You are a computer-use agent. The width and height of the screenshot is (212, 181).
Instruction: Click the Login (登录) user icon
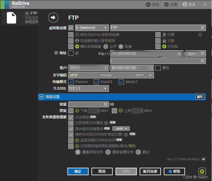tap(185, 5)
